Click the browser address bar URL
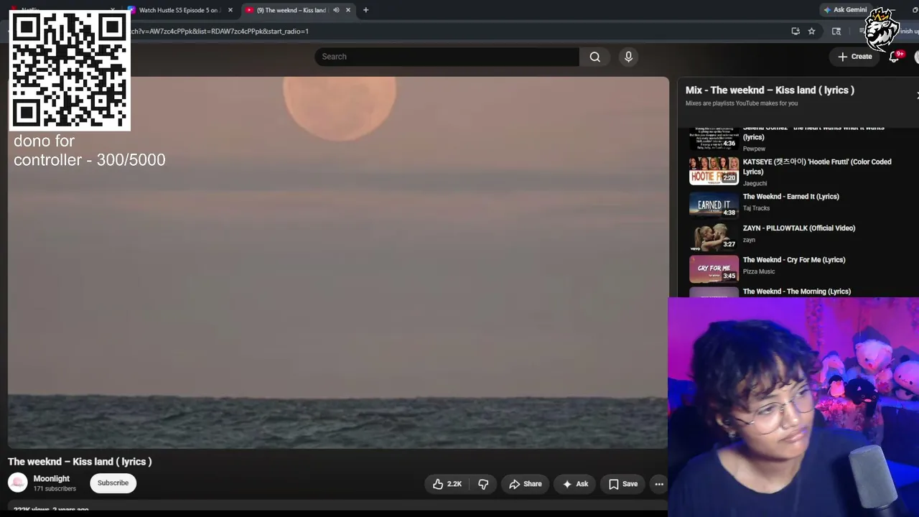 pyautogui.click(x=219, y=31)
